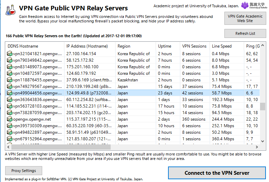This screenshot has height=182, width=269.
Task: Click server icon for vpn321041821 row
Action: tap(10, 54)
